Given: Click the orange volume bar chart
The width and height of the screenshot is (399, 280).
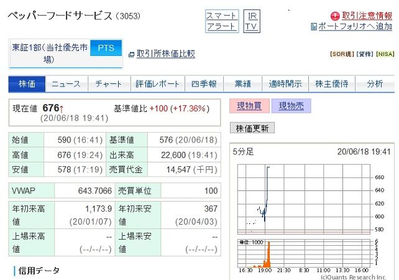Looking at the screenshot, I should [304, 253].
